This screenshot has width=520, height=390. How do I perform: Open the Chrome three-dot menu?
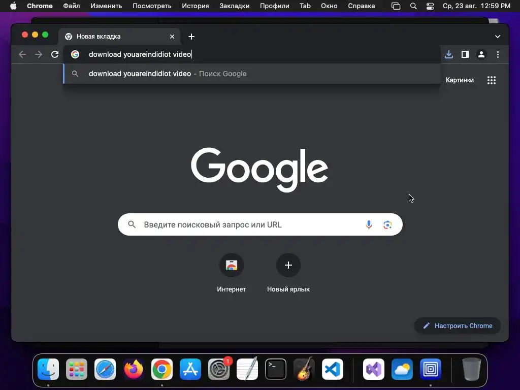(498, 54)
